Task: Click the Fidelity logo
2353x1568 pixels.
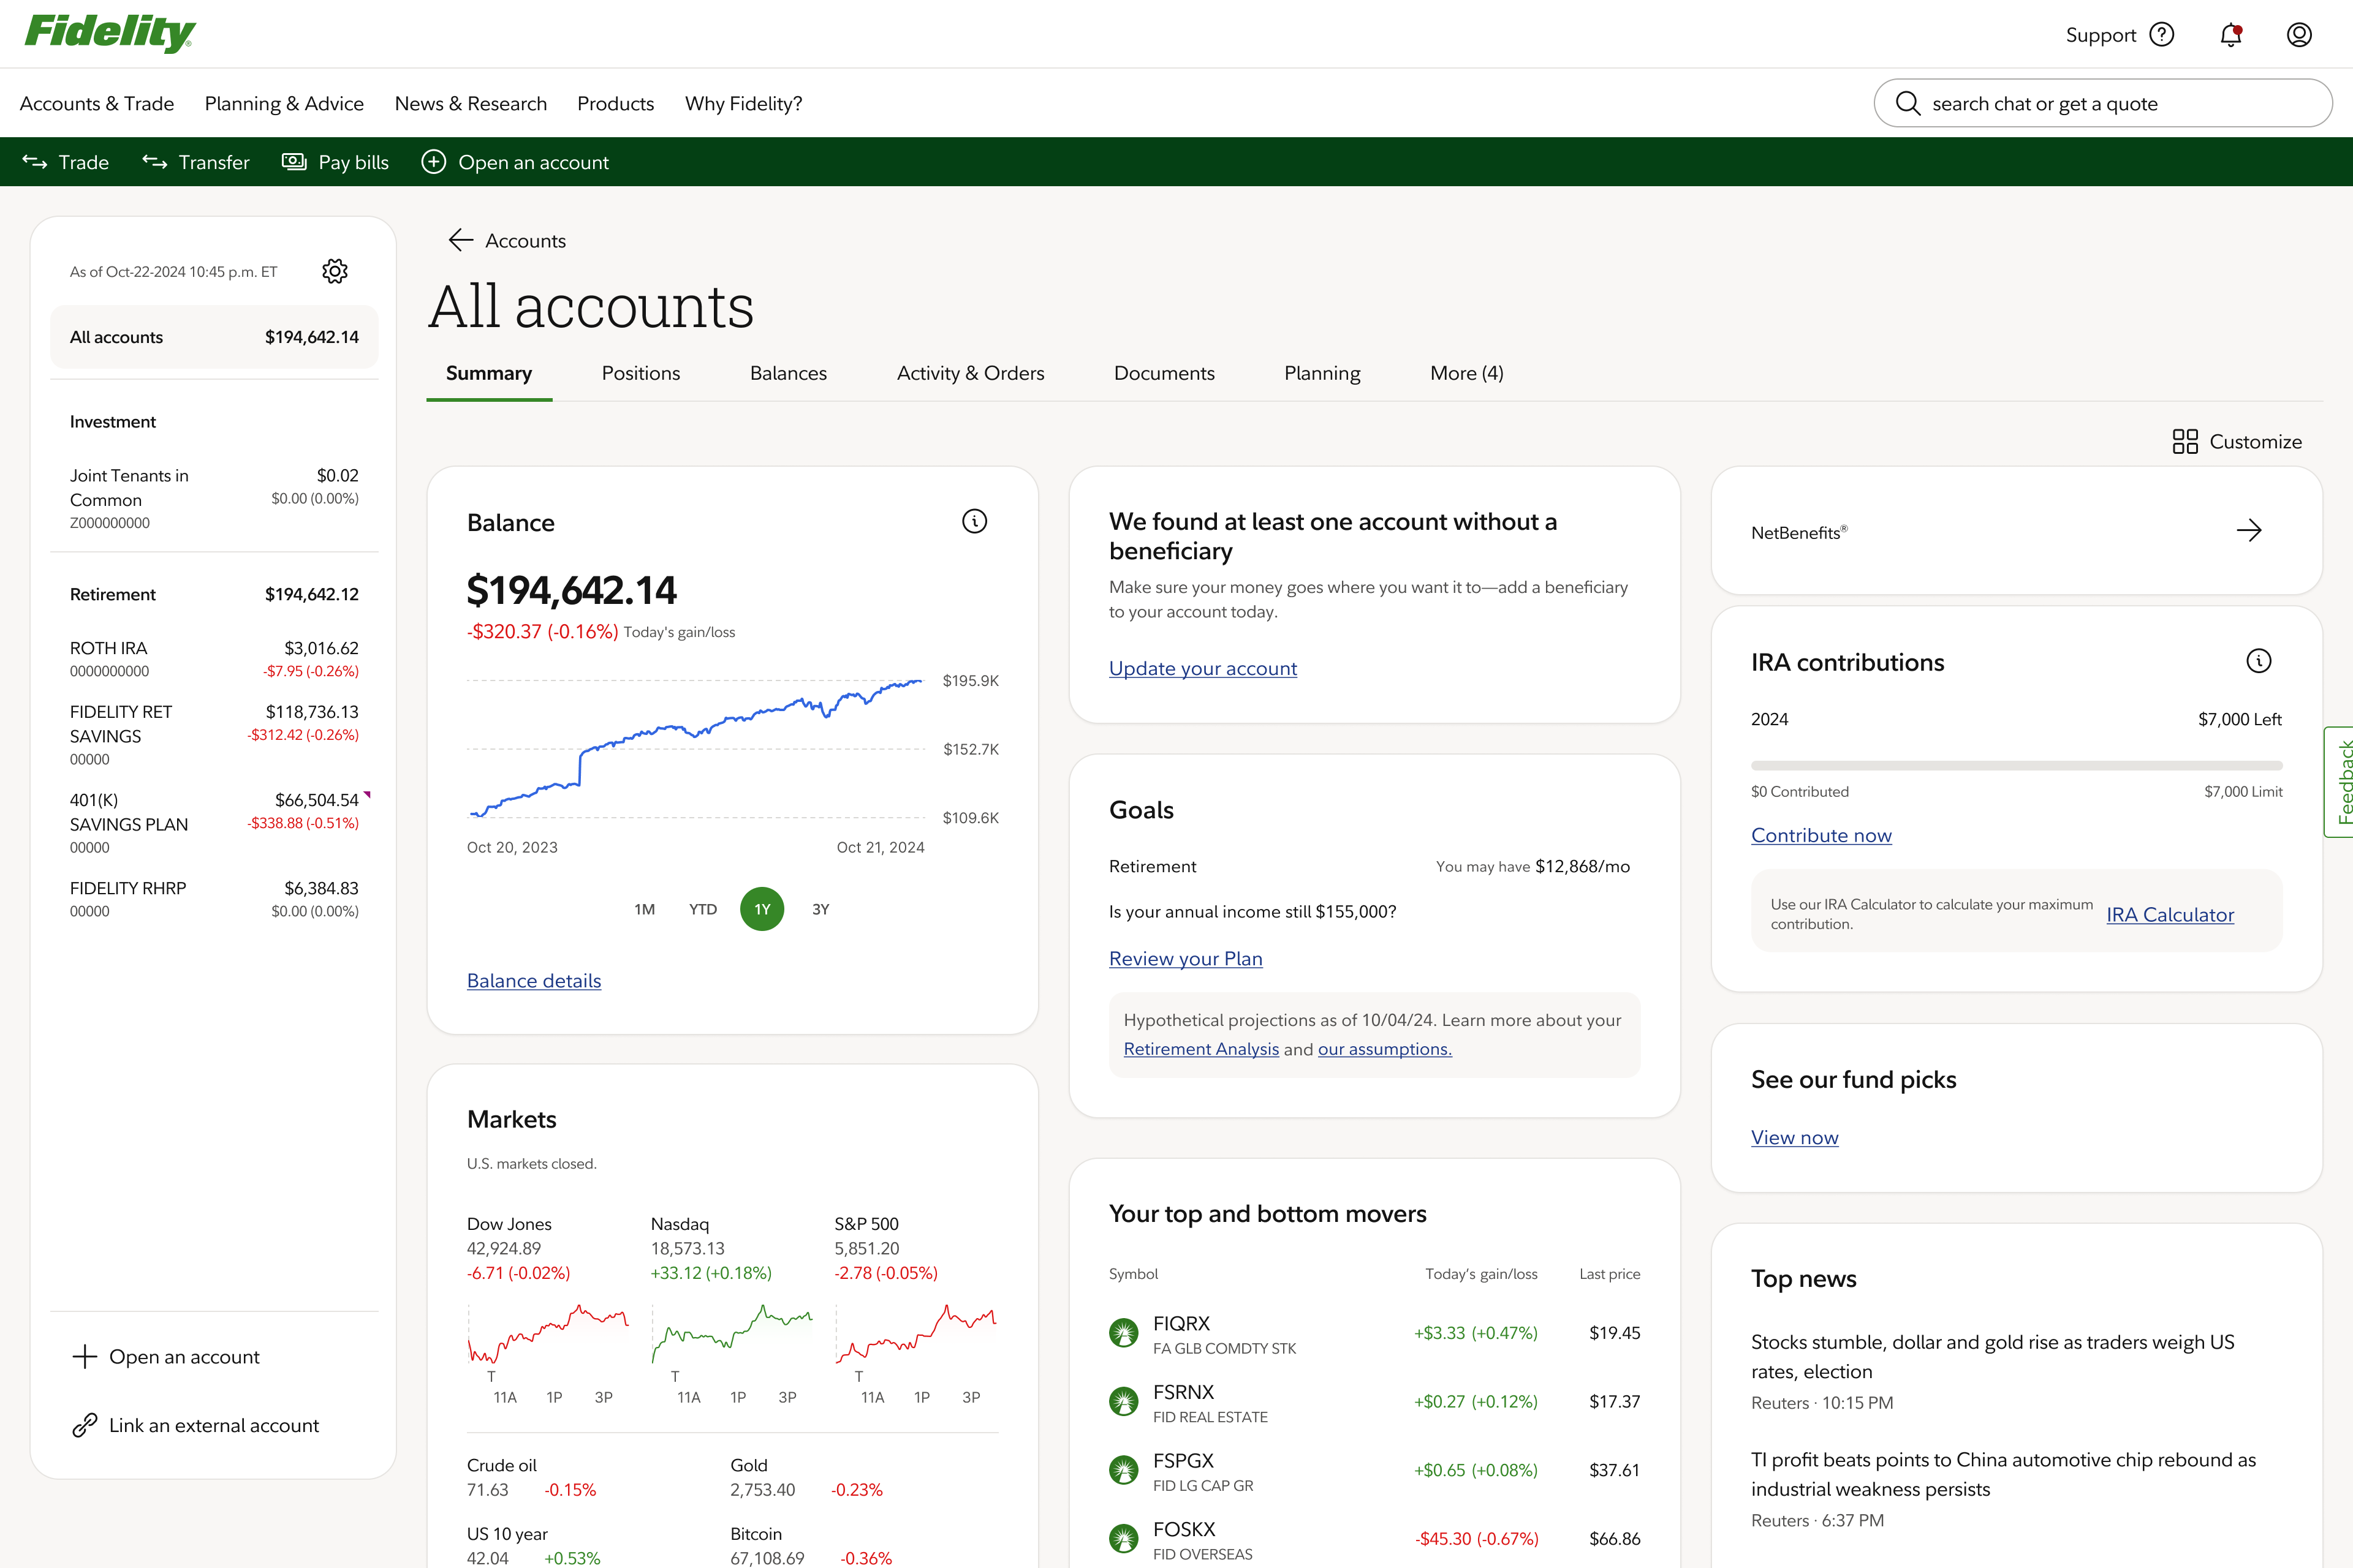Action: [110, 33]
